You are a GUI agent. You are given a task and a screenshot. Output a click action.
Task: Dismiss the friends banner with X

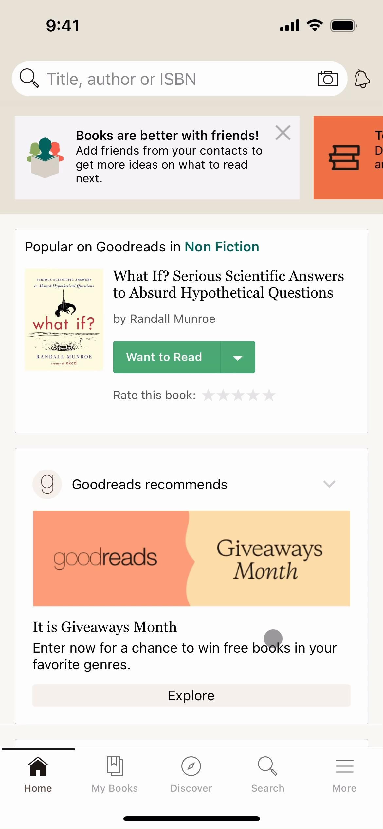click(283, 133)
